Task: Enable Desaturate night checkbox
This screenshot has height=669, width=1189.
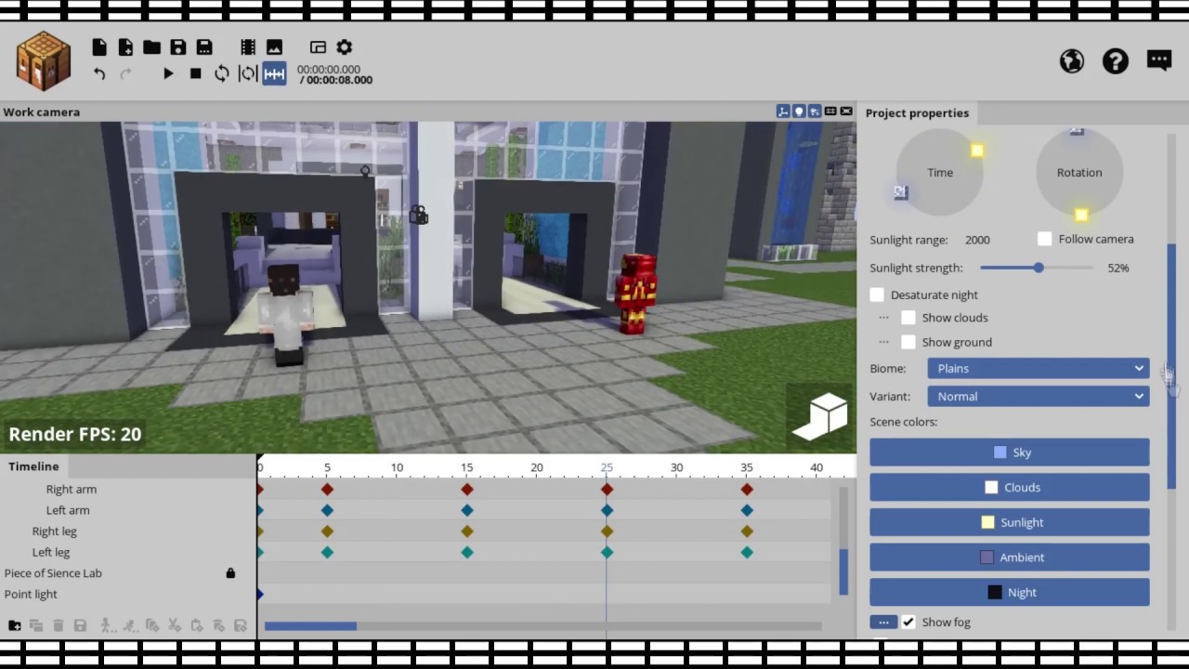Action: (878, 295)
